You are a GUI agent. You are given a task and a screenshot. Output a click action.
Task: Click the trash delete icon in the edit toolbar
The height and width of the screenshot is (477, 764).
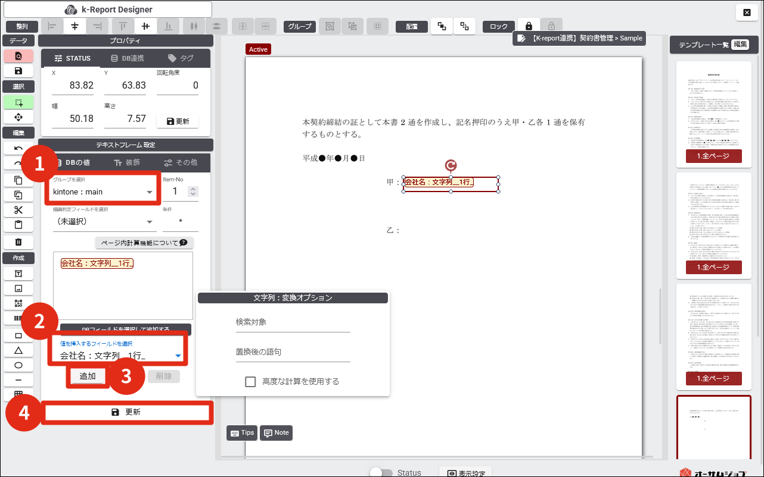click(18, 241)
